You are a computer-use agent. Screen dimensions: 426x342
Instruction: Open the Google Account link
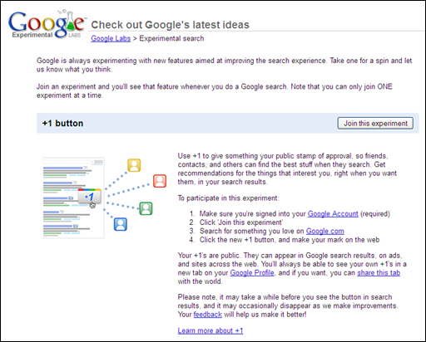pos(333,214)
